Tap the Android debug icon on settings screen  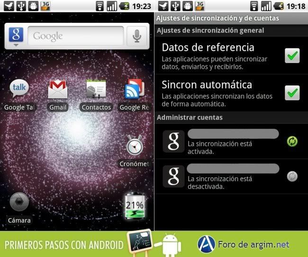(187, 6)
